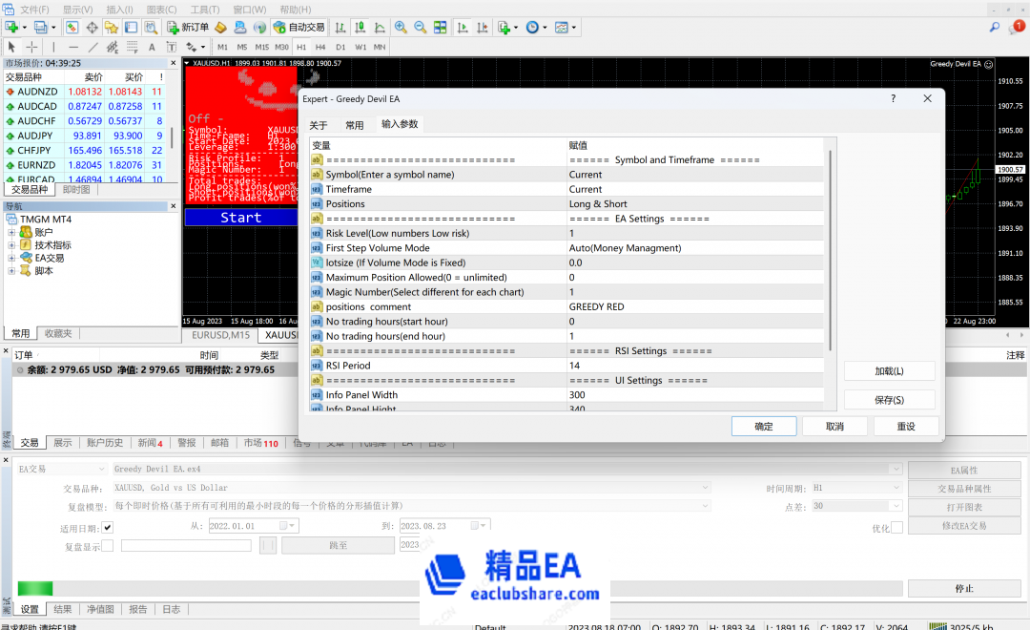Toggle the 适用日期 (use date) checkbox
Image resolution: width=1030 pixels, height=630 pixels.
click(108, 527)
